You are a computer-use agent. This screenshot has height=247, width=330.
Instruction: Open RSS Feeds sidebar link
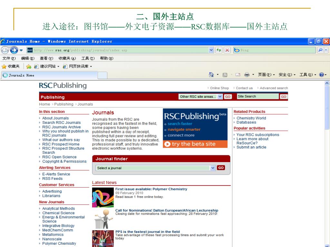click(53, 178)
